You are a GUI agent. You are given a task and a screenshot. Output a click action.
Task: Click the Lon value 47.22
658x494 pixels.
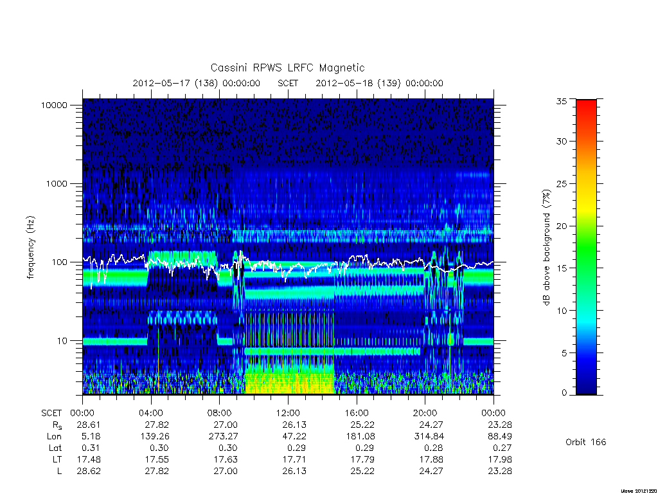click(294, 437)
